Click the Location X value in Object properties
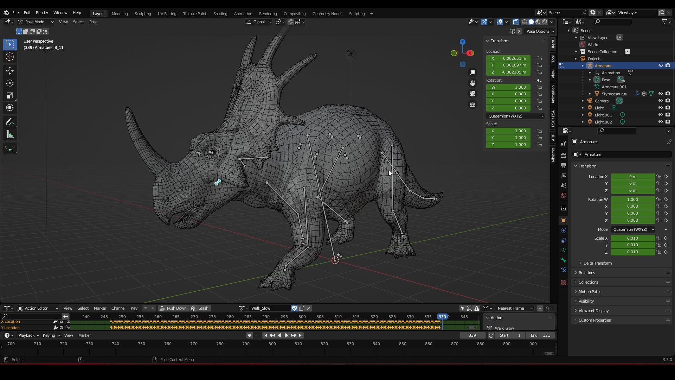 coord(633,177)
